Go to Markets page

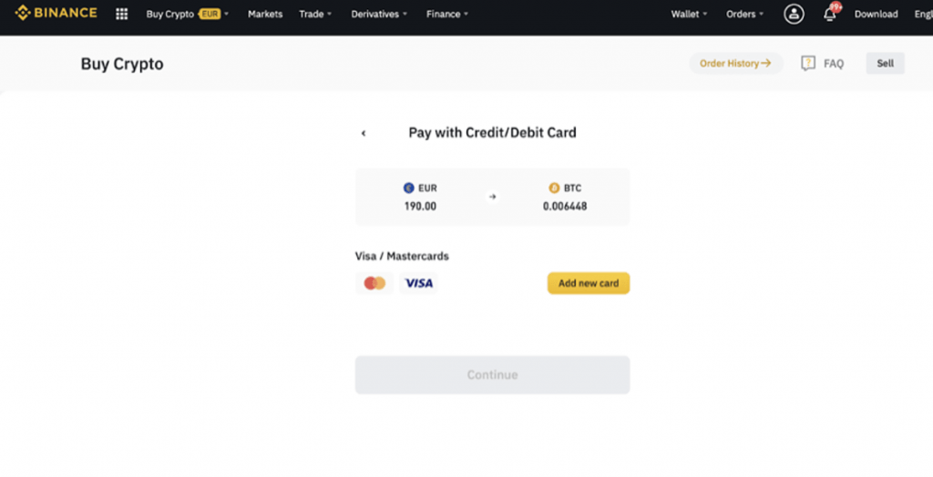tap(265, 15)
